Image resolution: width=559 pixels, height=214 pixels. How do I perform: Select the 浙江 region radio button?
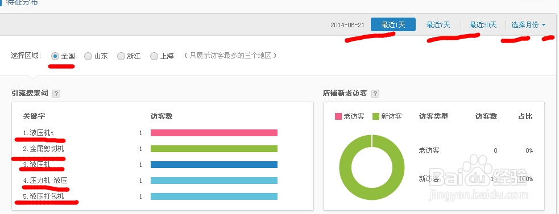pos(121,56)
